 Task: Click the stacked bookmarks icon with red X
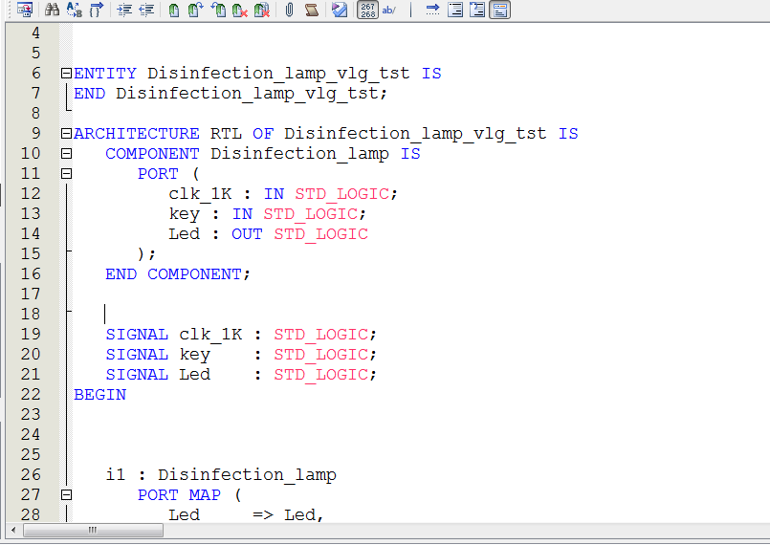(x=262, y=10)
